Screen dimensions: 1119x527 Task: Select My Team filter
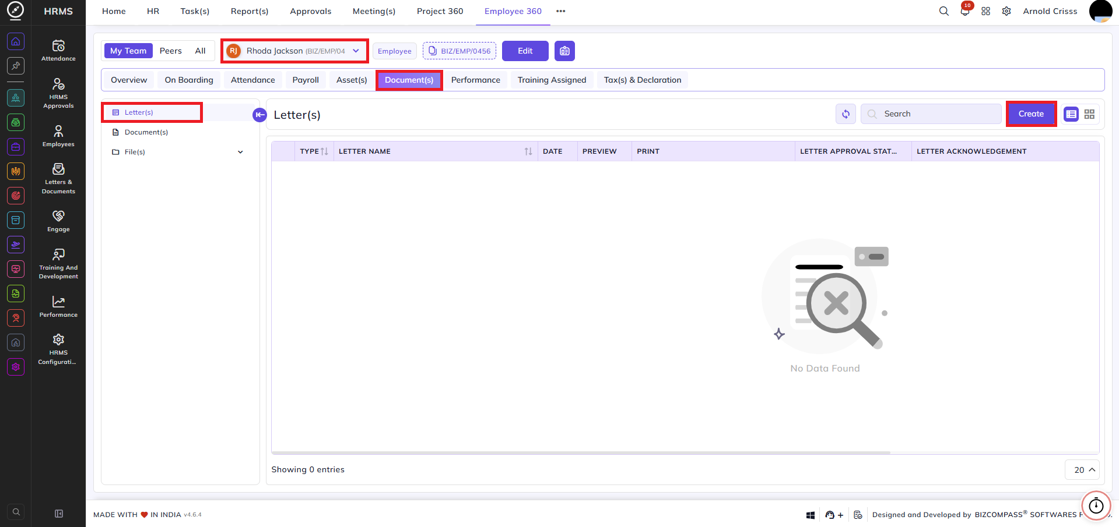coord(128,51)
